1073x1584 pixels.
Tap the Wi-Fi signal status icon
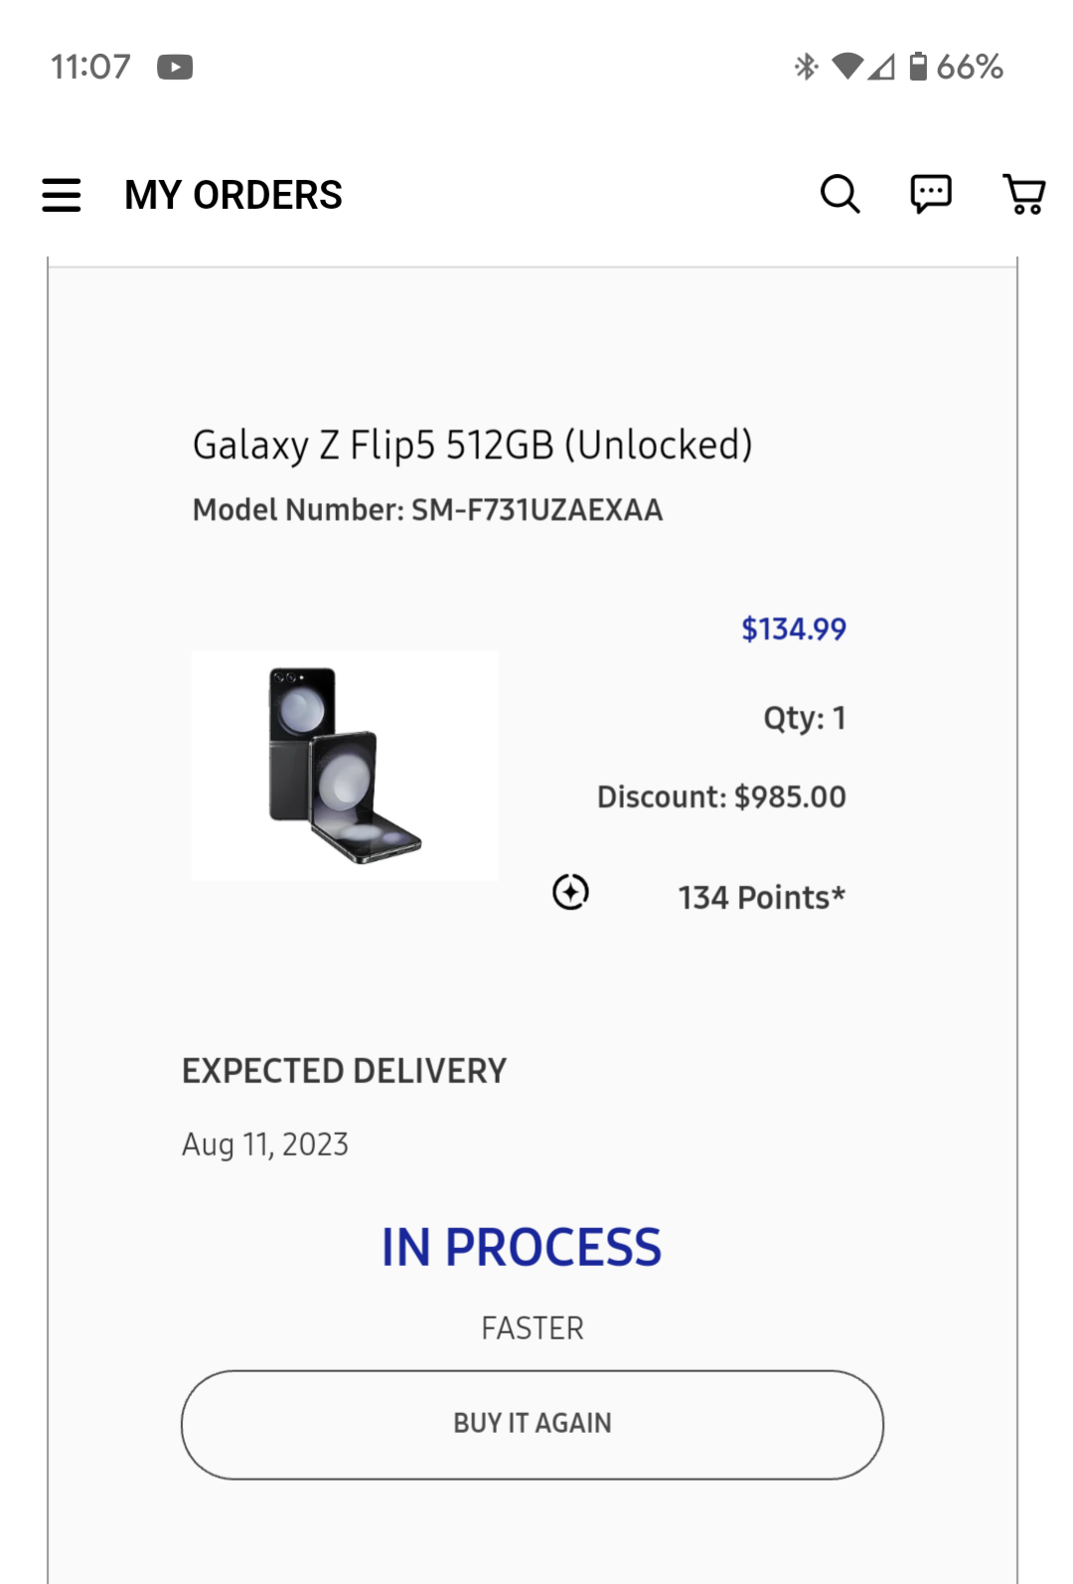(846, 67)
